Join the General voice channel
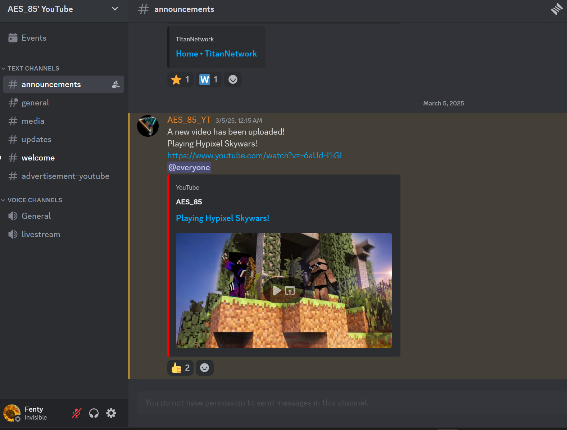The height and width of the screenshot is (430, 567). coord(64,216)
